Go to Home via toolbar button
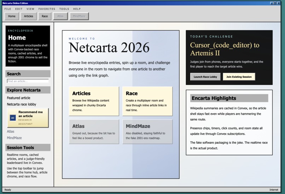The height and width of the screenshot is (194, 285). click(12, 16)
